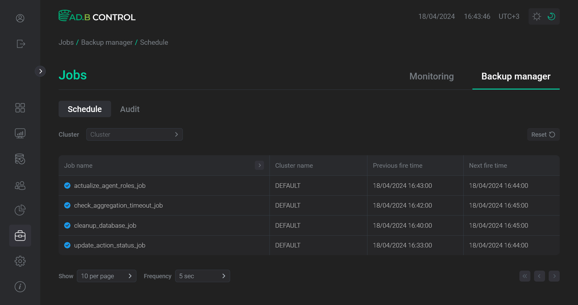
Task: Open the Audit tab
Action: pyautogui.click(x=130, y=109)
